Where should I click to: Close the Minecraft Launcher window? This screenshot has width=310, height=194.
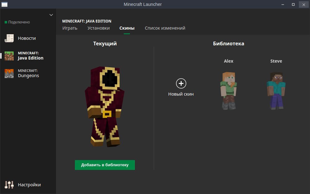(304, 4)
